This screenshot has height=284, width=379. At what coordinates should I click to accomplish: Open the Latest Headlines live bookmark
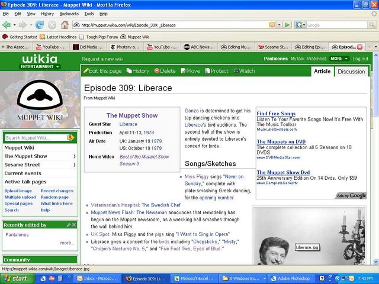point(58,37)
